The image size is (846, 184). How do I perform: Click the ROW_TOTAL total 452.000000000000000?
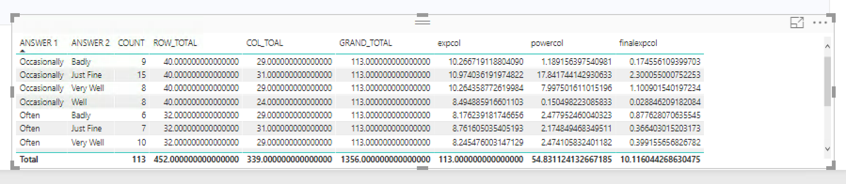pos(196,160)
